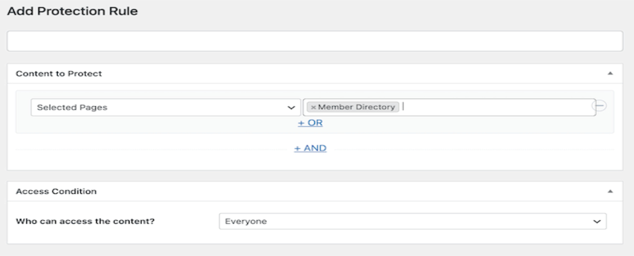Click the blank area below the + AND link
Viewport: 634px width, 256px height.
(x=310, y=162)
